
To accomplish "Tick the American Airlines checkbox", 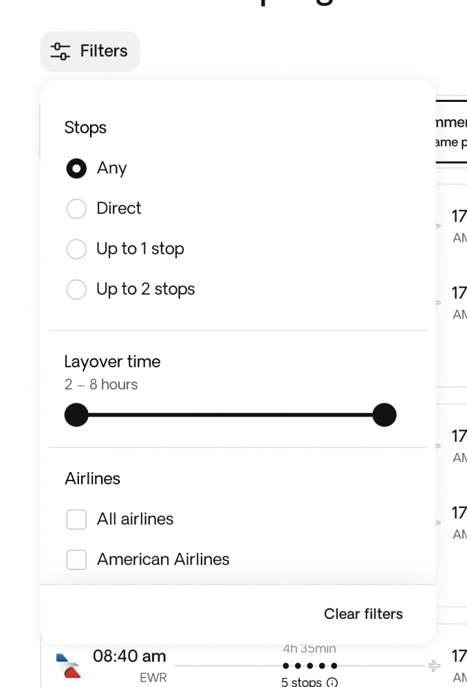I will [x=76, y=560].
